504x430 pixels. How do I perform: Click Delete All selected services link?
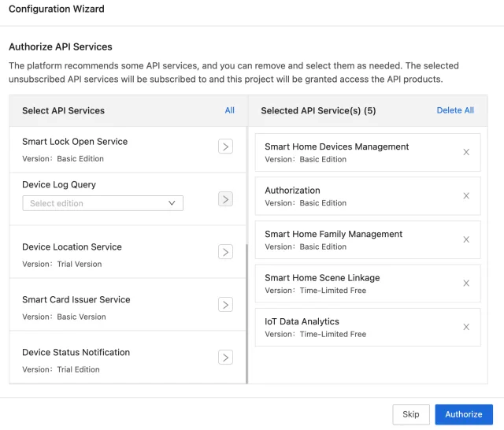click(x=455, y=110)
